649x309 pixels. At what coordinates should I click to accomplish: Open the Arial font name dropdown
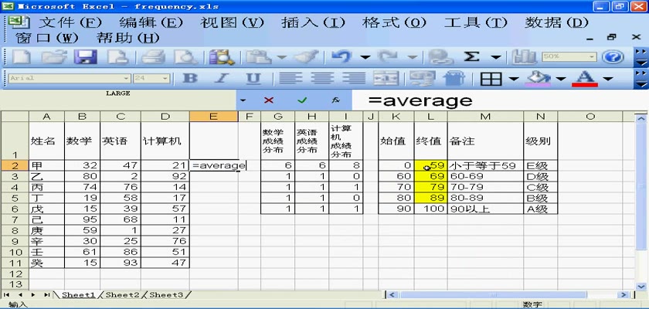click(x=126, y=79)
